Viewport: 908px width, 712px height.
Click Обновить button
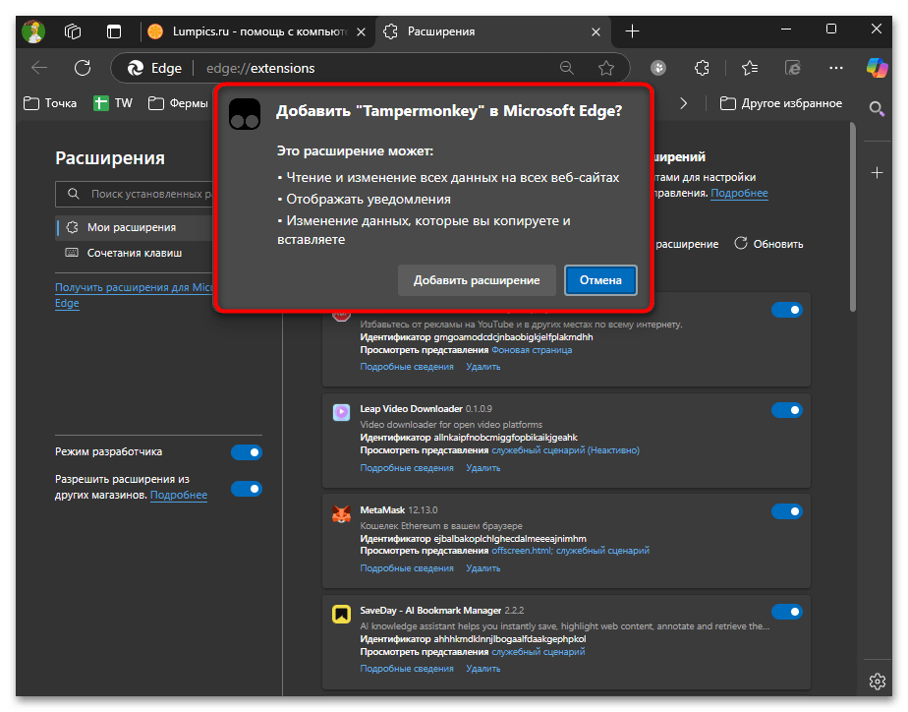(x=768, y=244)
